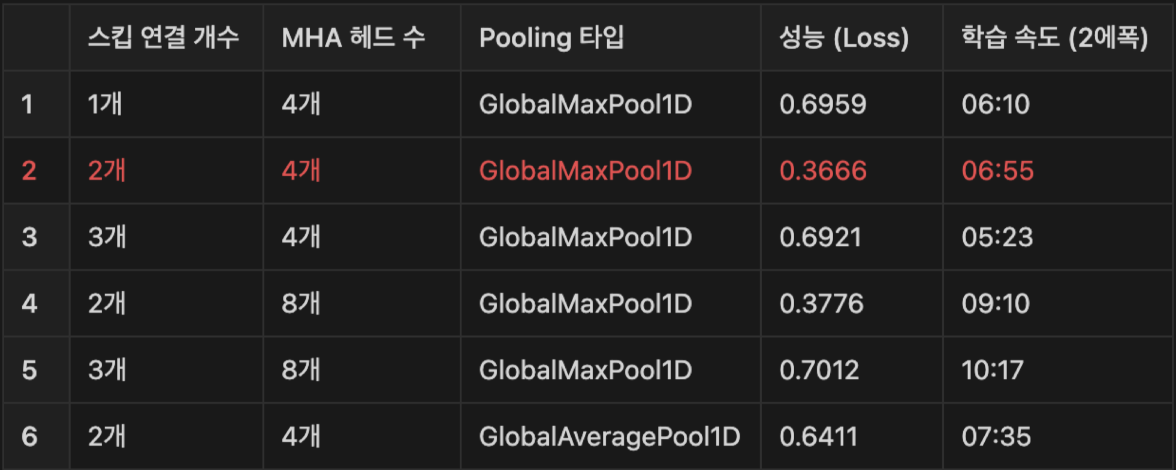Select the Pooling 타입 column header
The width and height of the screenshot is (1176, 470).
click(x=551, y=38)
